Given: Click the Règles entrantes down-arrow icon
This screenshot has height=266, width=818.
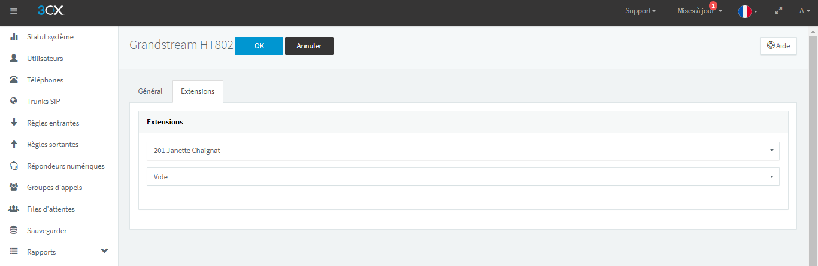Looking at the screenshot, I should pyautogui.click(x=14, y=123).
